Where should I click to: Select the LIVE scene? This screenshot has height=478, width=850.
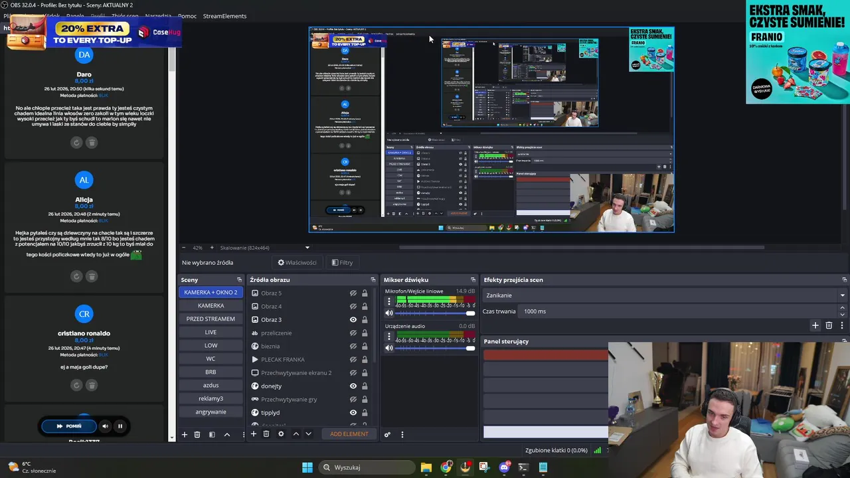pyautogui.click(x=211, y=332)
